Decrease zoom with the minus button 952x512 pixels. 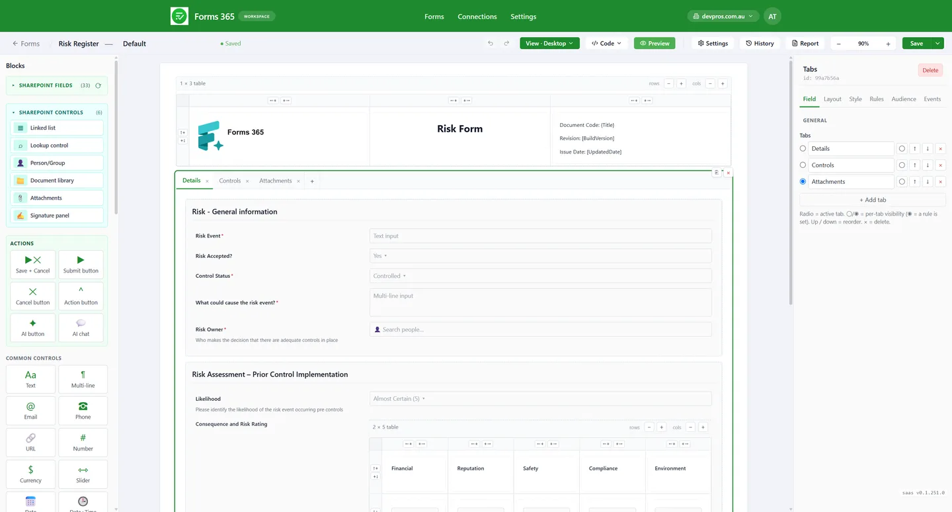click(838, 43)
